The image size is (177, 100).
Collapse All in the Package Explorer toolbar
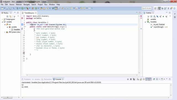point(7,17)
